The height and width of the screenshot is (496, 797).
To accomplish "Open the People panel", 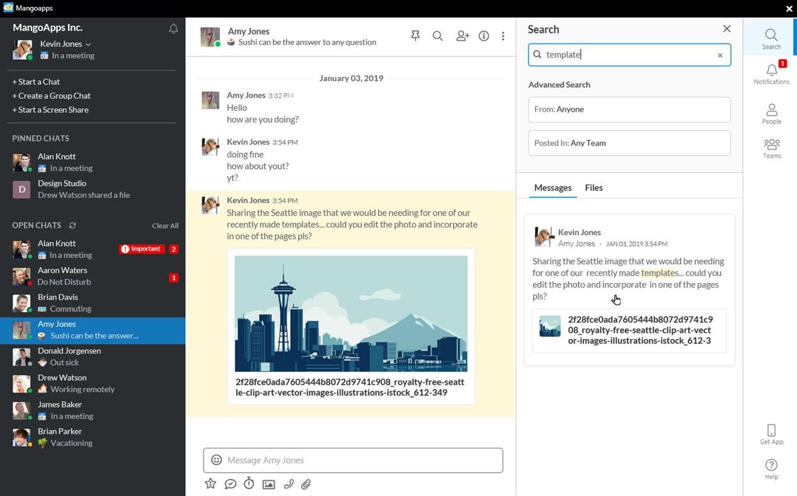I will [771, 113].
